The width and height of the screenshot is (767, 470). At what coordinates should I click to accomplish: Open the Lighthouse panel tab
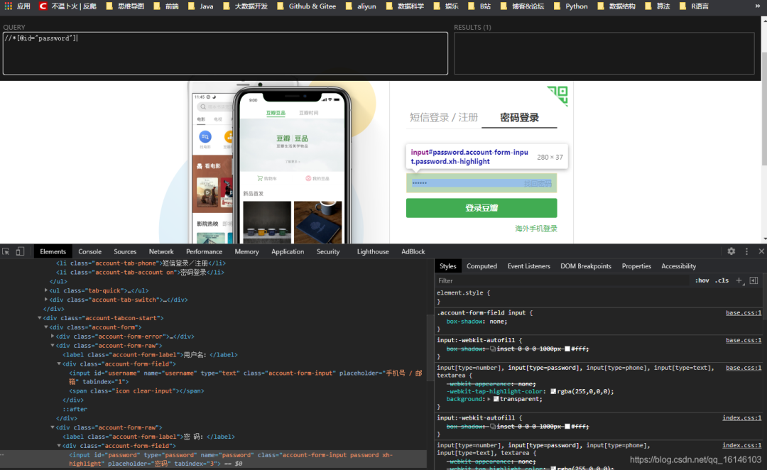[x=373, y=251]
